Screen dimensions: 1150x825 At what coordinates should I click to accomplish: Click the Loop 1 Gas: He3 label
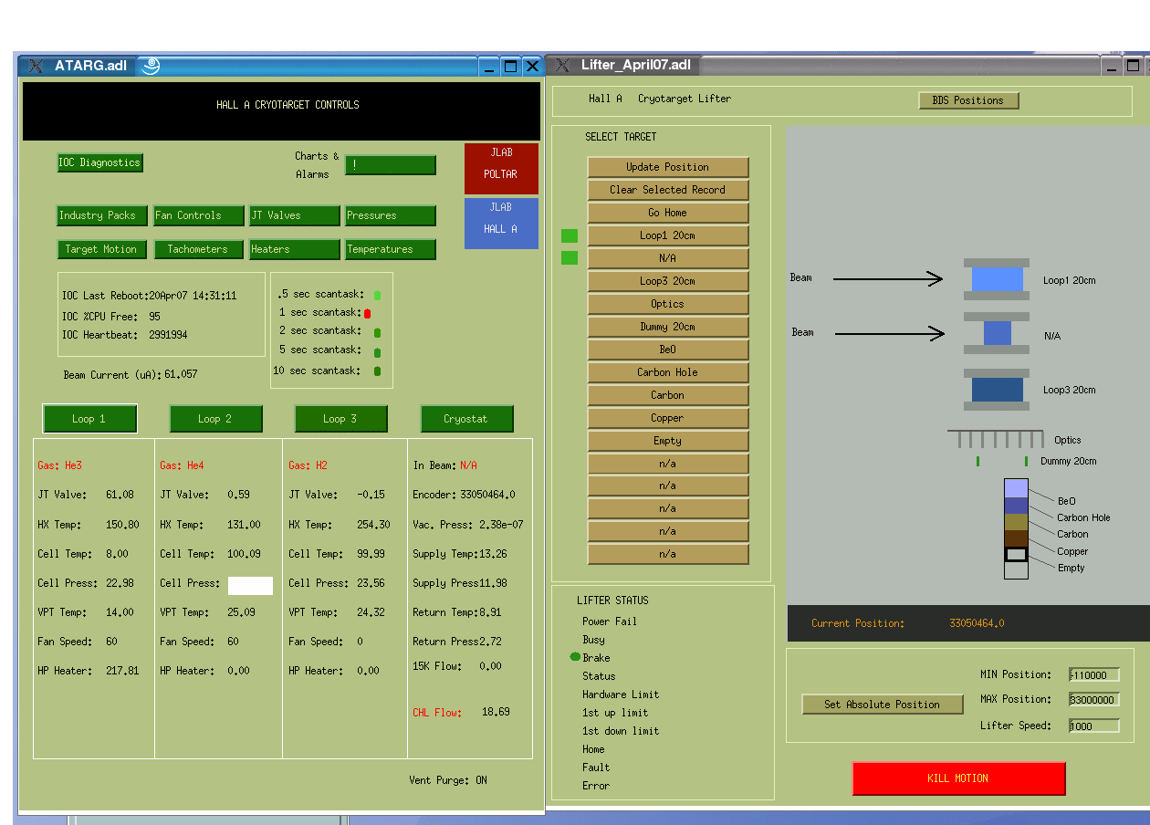[x=59, y=465]
